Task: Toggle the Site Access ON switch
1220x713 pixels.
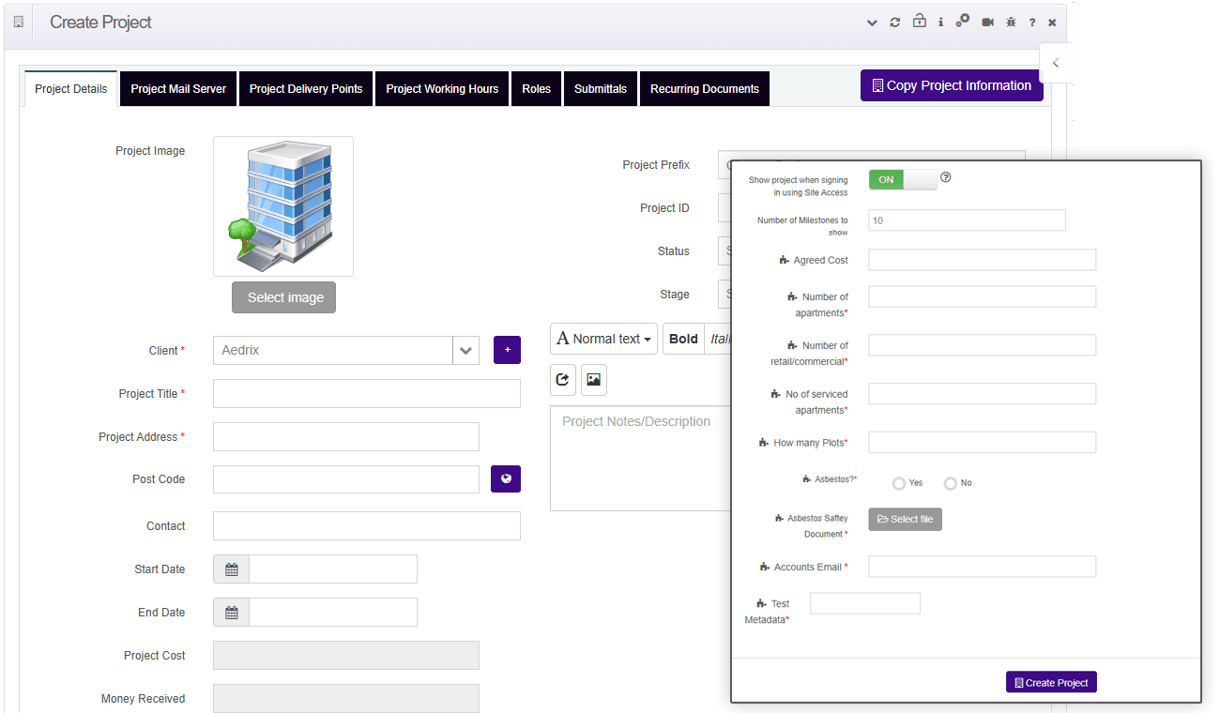Action: (902, 179)
